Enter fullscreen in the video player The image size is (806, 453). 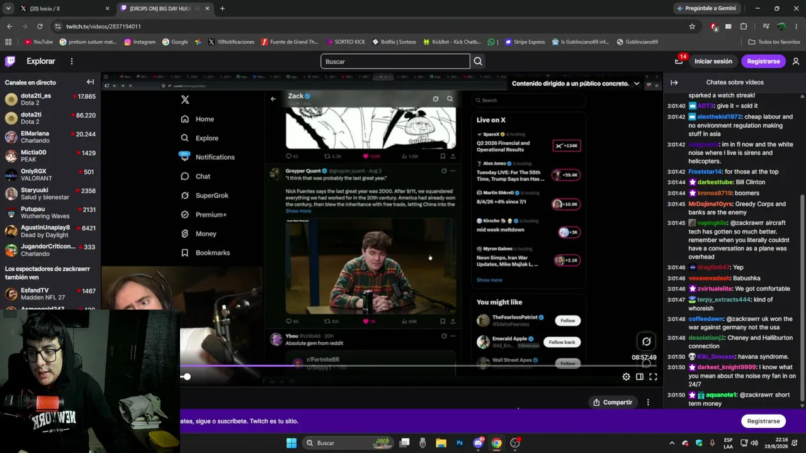coord(653,377)
